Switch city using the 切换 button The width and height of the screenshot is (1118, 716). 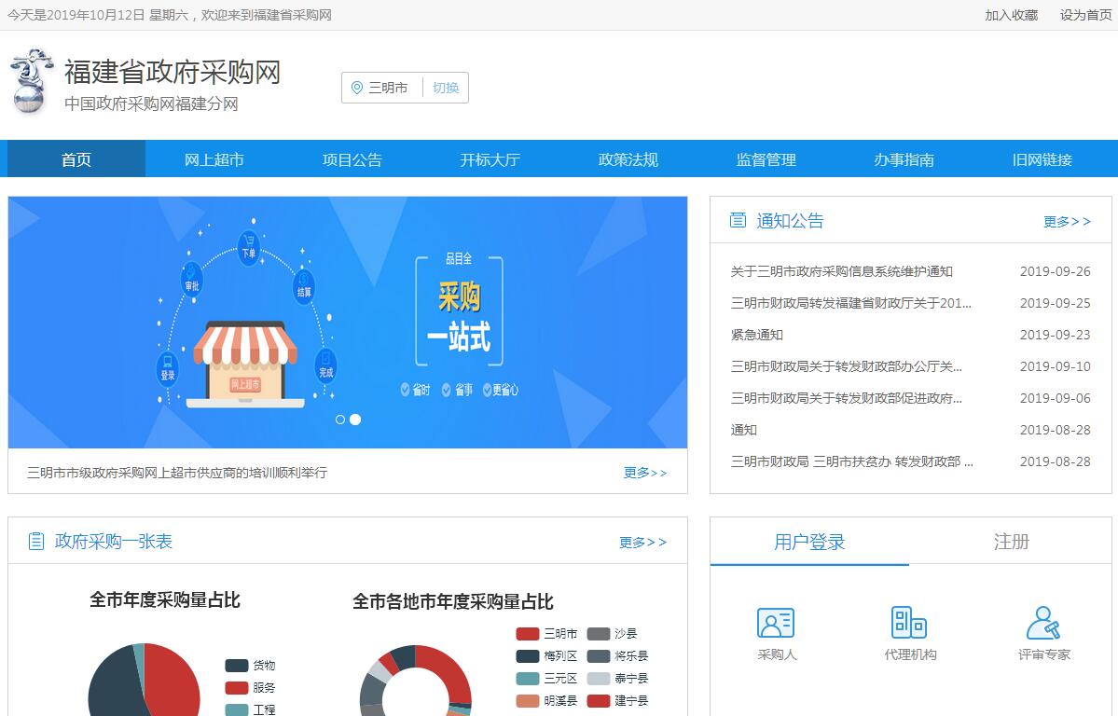[x=446, y=88]
